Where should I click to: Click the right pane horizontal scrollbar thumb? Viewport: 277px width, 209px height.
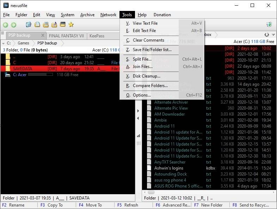pos(151,192)
